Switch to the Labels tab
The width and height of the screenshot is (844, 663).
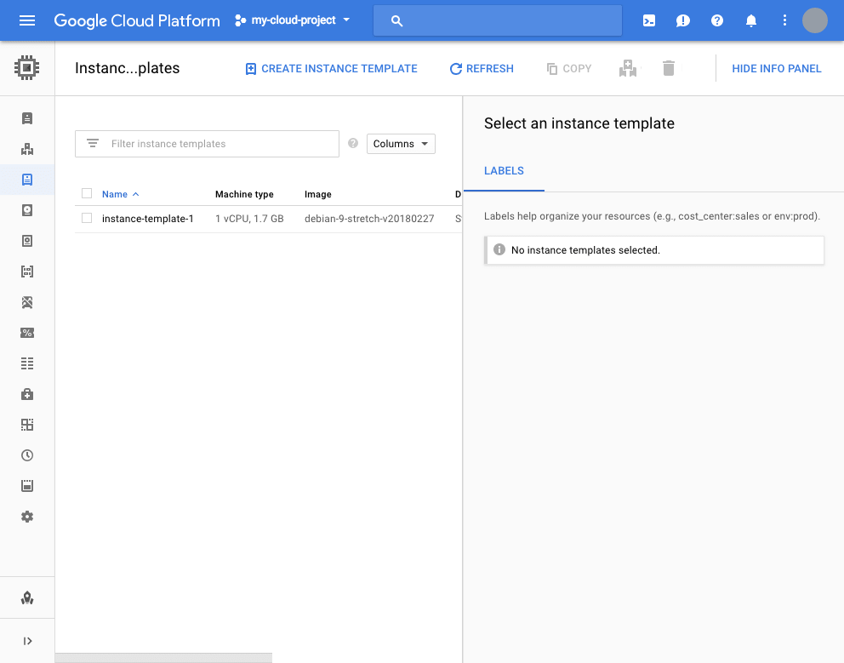click(x=504, y=171)
